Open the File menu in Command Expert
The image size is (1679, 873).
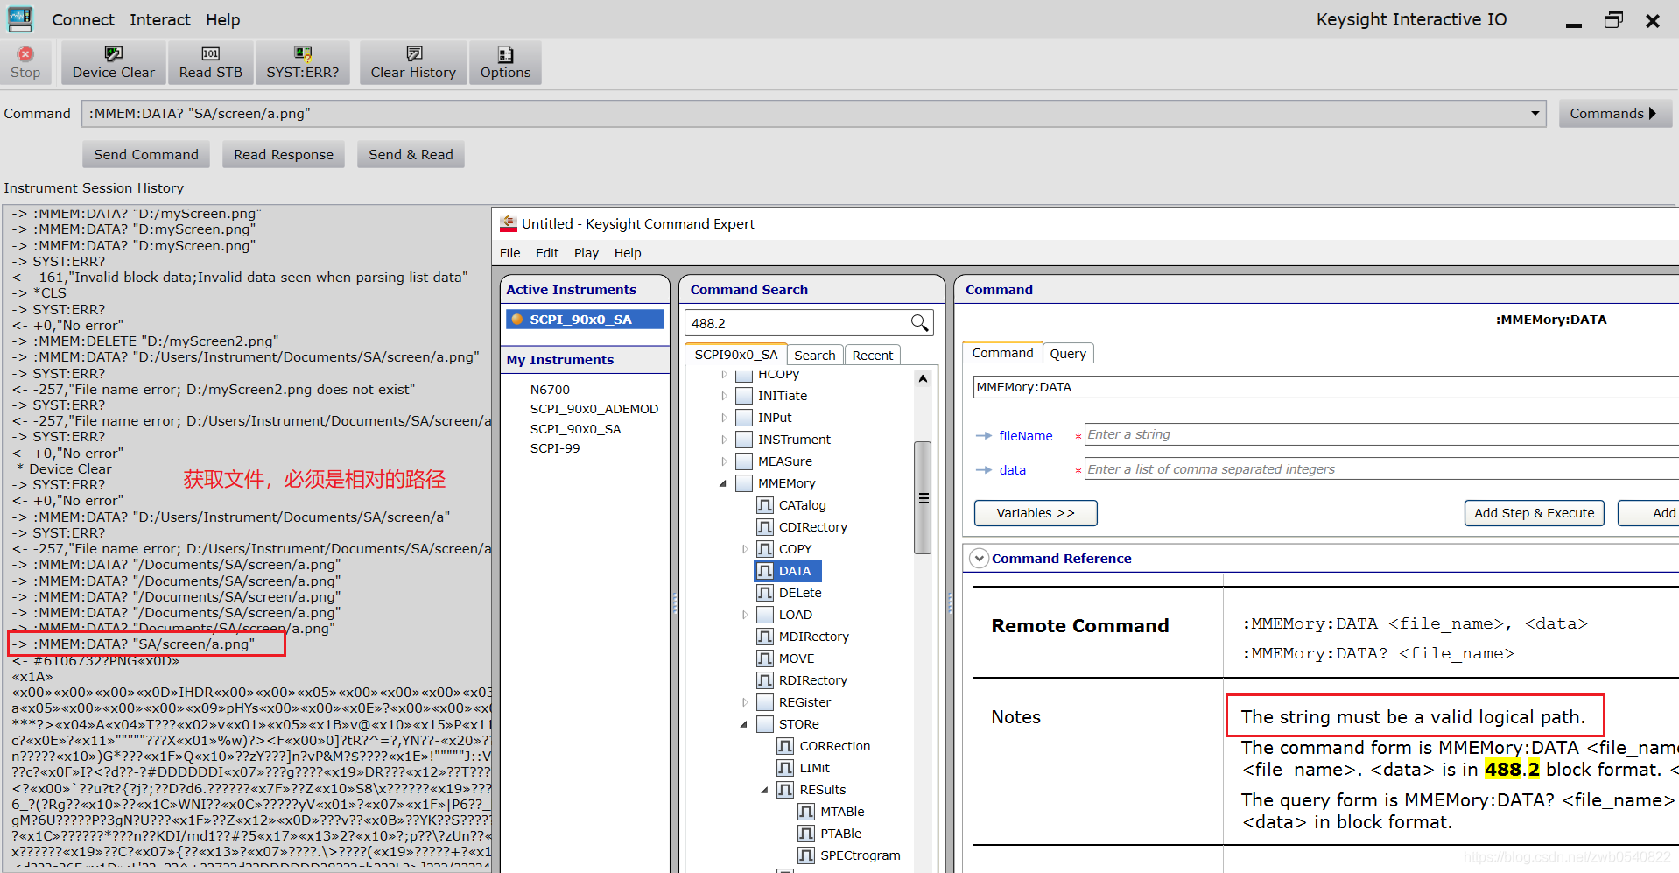click(x=510, y=253)
